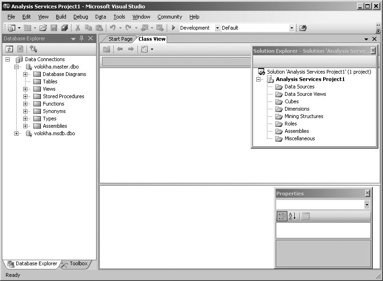Click Connect to Database icon
383x281 pixels.
[33, 49]
